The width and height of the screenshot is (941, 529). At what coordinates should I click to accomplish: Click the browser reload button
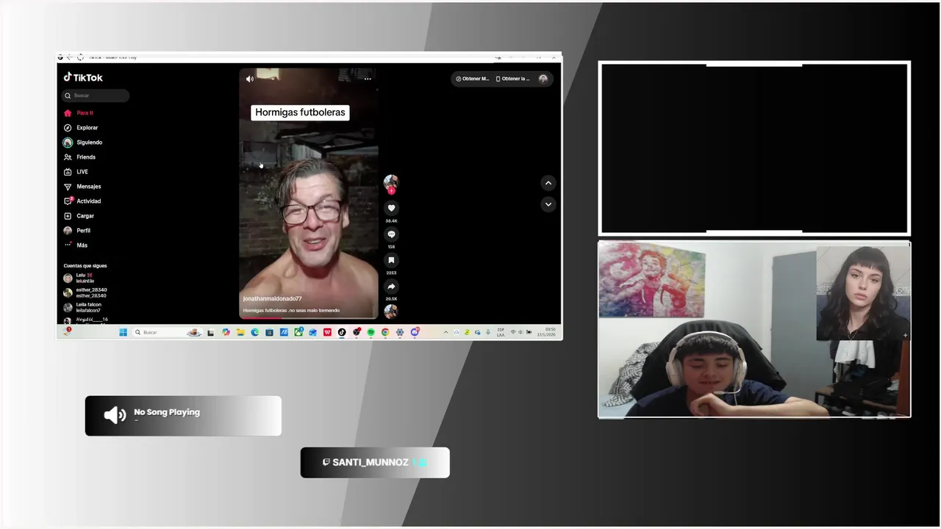(80, 57)
